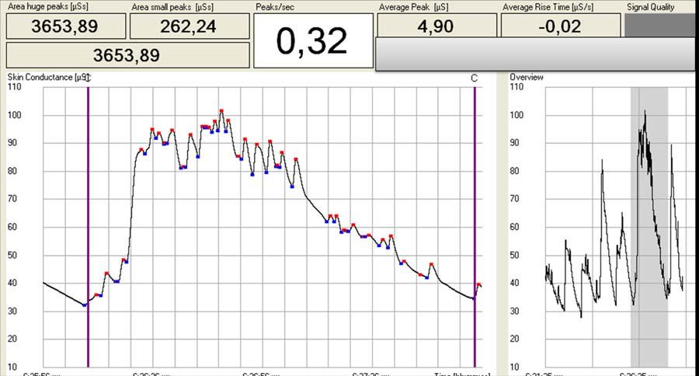Screen dimensions: 699x376
Task: Click the Average Rise Time value -0,02
Action: [561, 26]
